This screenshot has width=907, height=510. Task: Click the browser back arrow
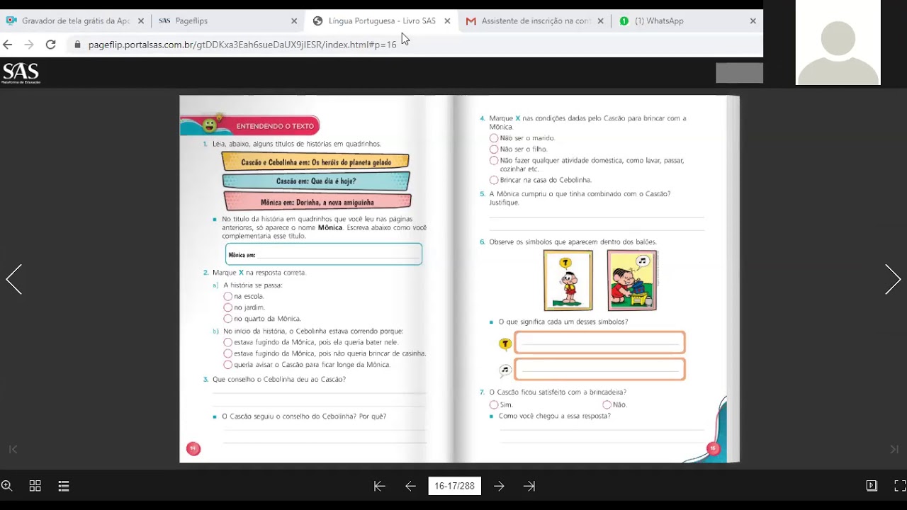(8, 44)
